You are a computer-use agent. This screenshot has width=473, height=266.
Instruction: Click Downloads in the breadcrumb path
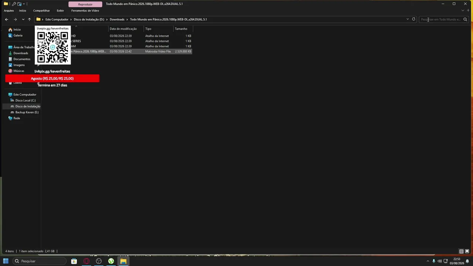(117, 19)
